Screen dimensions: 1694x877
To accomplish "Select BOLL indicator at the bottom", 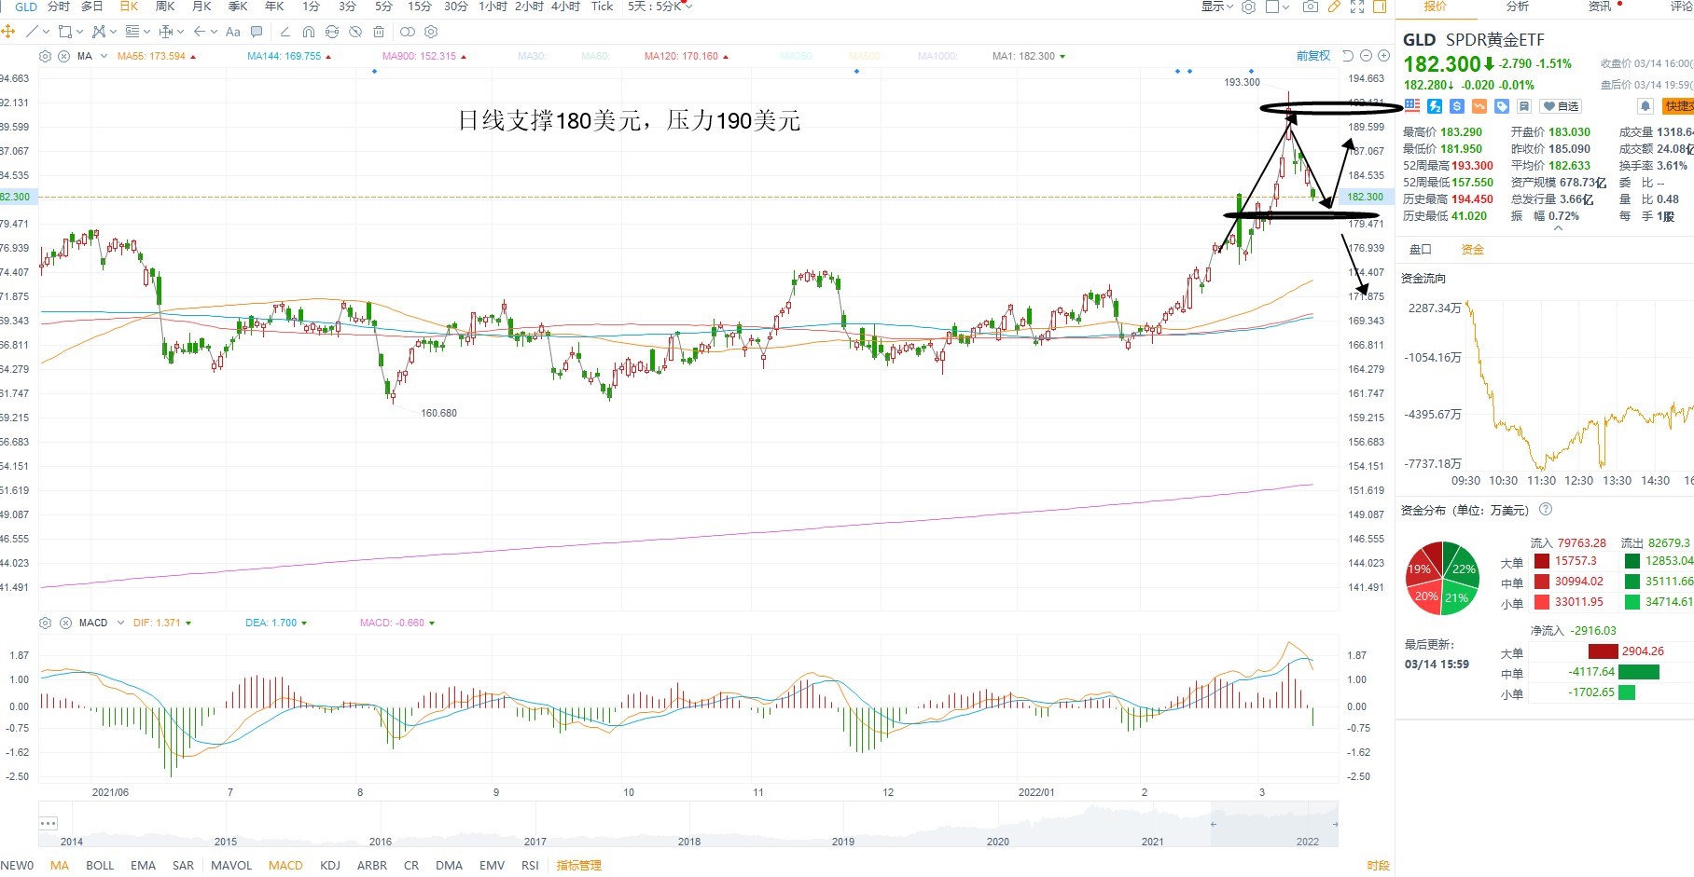I will pyautogui.click(x=100, y=865).
